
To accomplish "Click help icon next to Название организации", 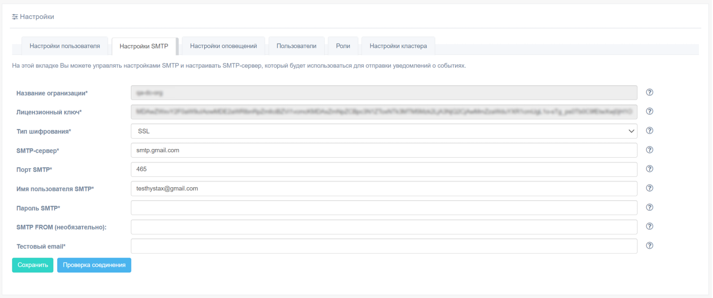I will coord(650,93).
